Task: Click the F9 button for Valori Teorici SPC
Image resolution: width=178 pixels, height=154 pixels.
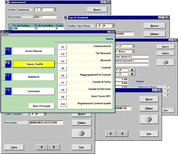Action: 63,97
